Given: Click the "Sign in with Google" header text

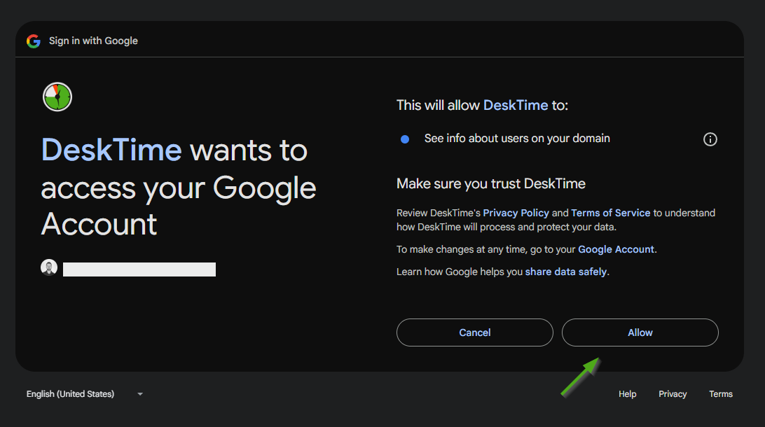Looking at the screenshot, I should tap(93, 41).
